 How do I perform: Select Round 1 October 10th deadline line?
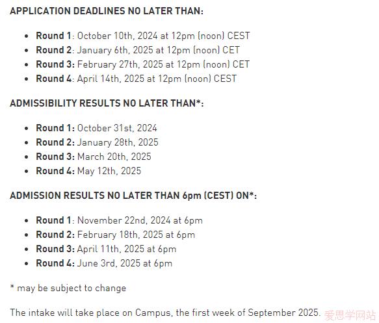pyautogui.click(x=143, y=36)
